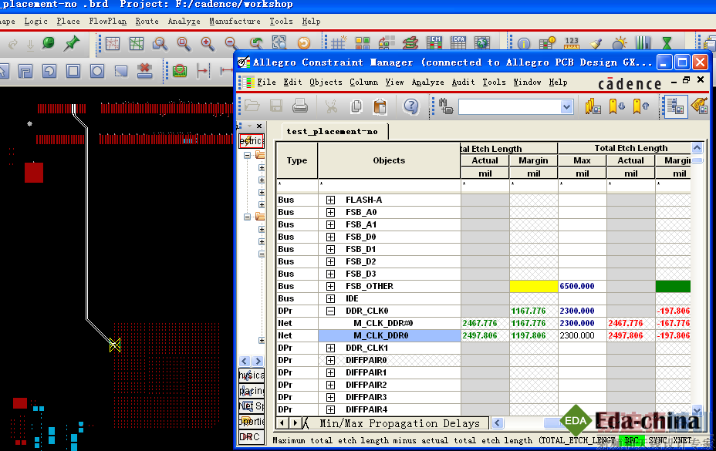This screenshot has height=451, width=716.
Task: Click the Print icon in Constraint Manager
Action: coord(300,106)
